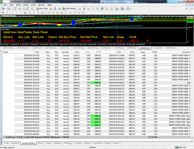
Task: Toggle Chart Shift
Action: click(x=112, y=9)
